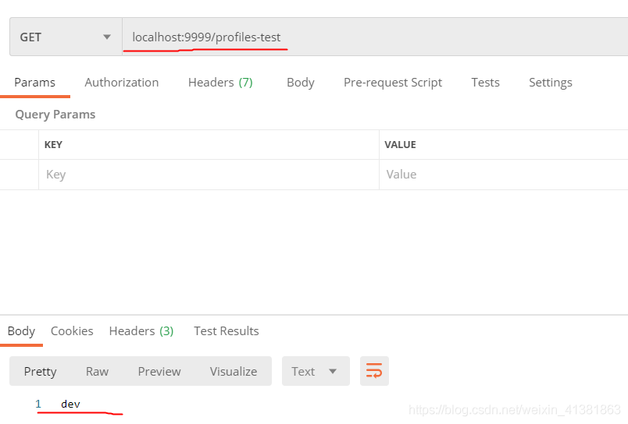Click the KEY column header
Image resolution: width=628 pixels, height=424 pixels.
tap(53, 145)
